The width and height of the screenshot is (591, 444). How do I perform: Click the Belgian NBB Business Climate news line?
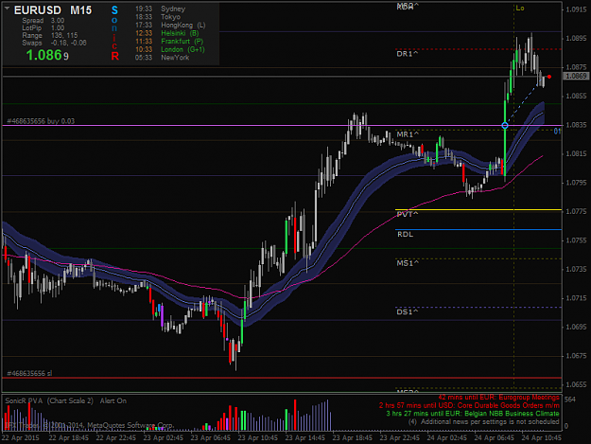click(473, 414)
